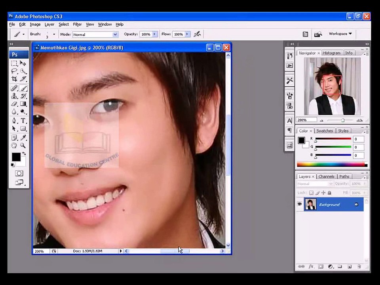Select the Move tool

23,63
